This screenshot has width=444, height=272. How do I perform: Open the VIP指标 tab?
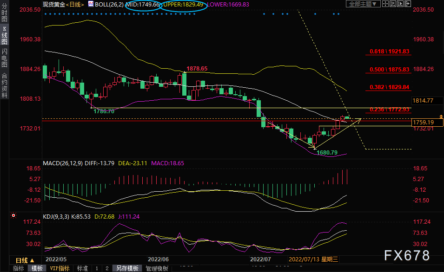[60, 268]
